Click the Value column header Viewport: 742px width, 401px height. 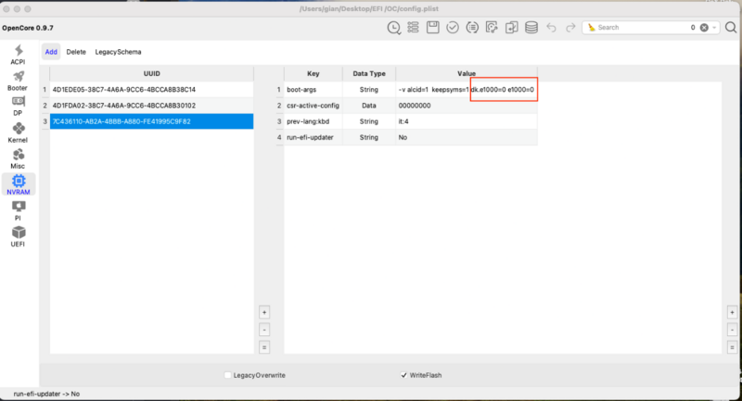pos(467,74)
